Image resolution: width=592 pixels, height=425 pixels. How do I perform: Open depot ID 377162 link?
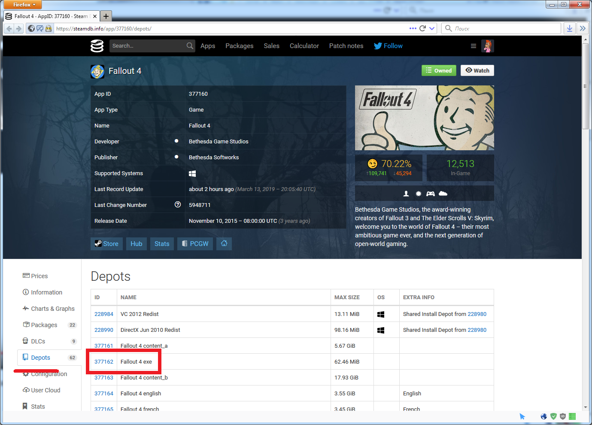point(104,362)
